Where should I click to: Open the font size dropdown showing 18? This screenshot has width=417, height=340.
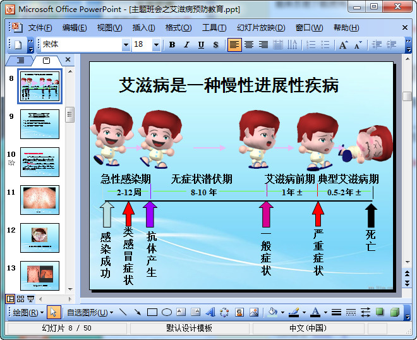pos(157,45)
